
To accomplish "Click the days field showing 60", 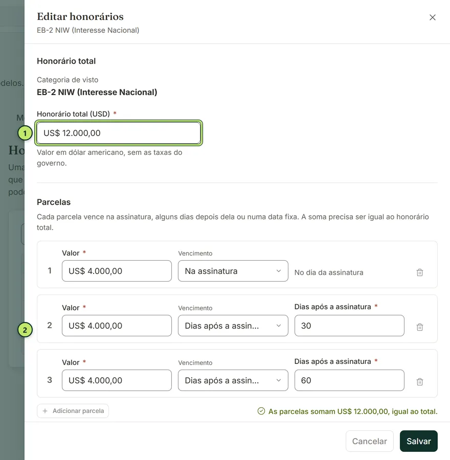I will coord(349,380).
